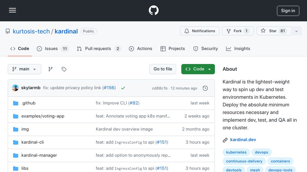
Task: Fork the repository
Action: (x=238, y=31)
